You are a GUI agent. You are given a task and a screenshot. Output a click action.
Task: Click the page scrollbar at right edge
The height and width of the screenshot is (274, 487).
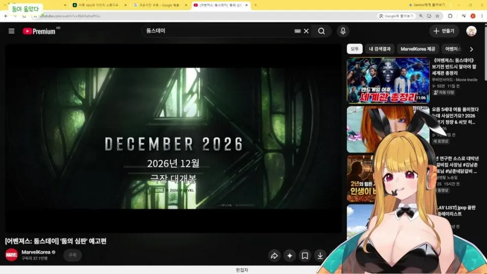pyautogui.click(x=485, y=53)
